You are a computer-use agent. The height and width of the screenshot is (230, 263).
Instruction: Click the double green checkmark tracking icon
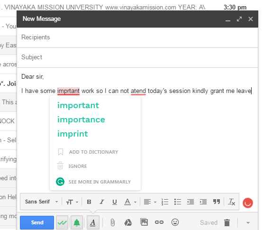[x=62, y=222]
